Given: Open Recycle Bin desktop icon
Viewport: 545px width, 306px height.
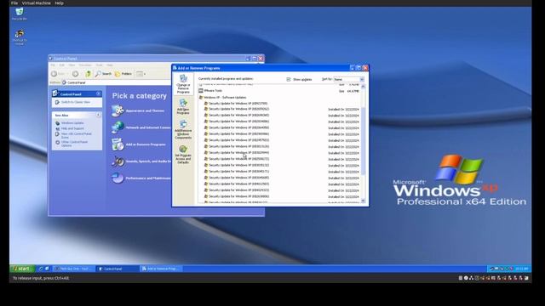Looking at the screenshot, I should point(20,14).
